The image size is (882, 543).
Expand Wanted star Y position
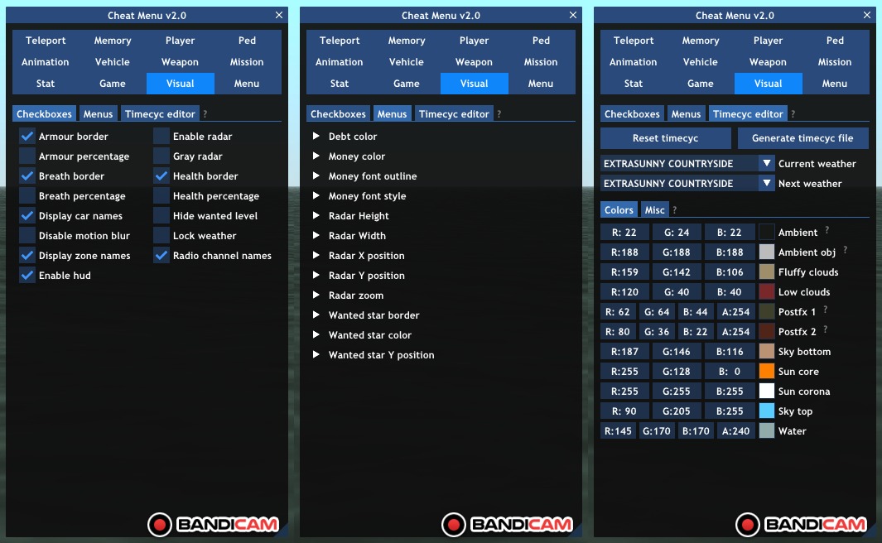pos(316,355)
